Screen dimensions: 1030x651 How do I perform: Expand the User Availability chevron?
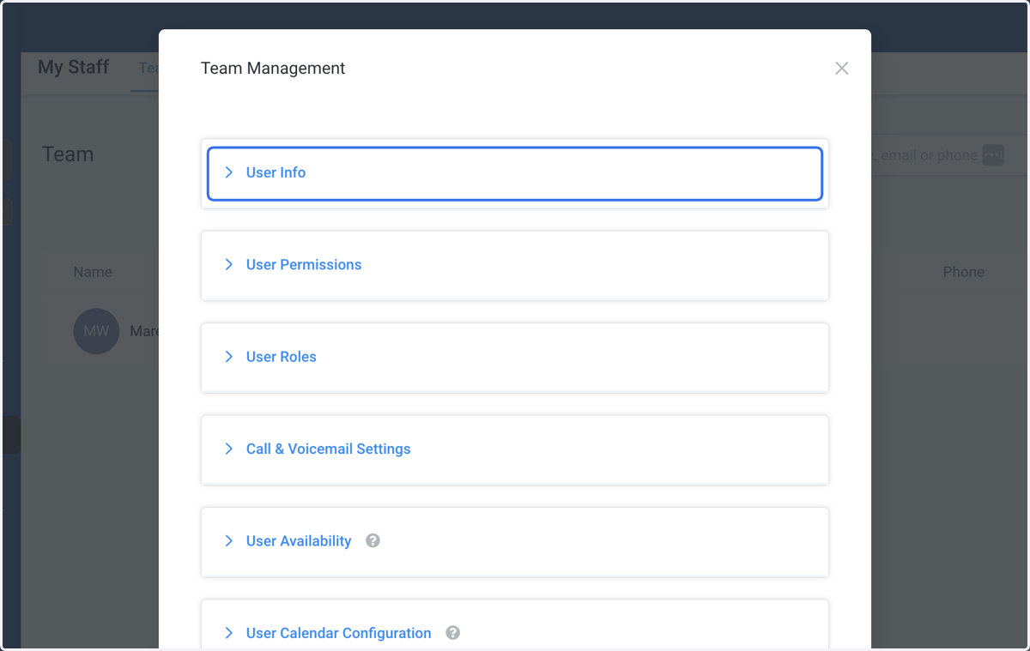point(228,541)
